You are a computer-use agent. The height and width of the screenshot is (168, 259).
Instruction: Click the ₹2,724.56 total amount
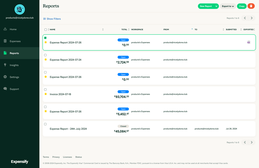pyautogui.click(x=122, y=62)
